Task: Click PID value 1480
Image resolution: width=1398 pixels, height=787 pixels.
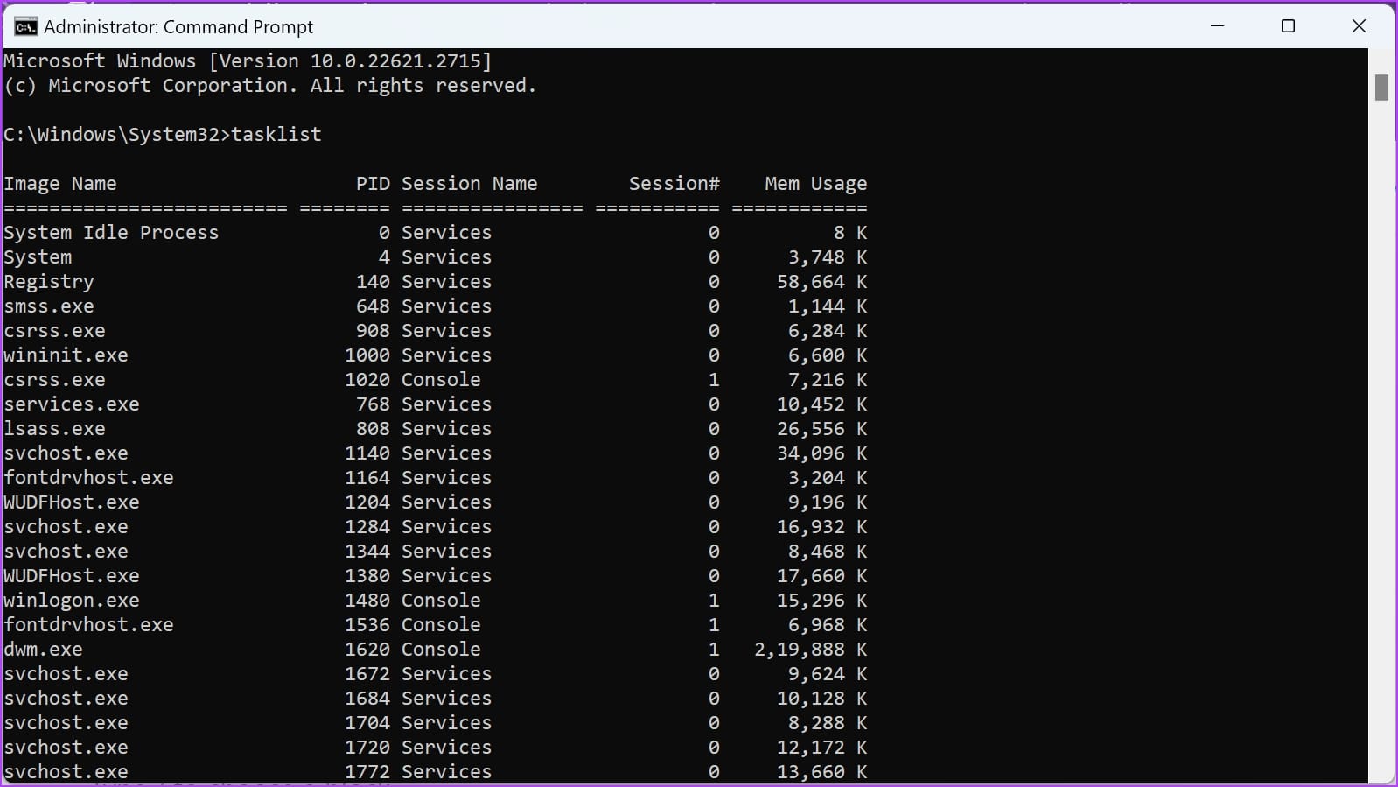Action: [x=367, y=601]
